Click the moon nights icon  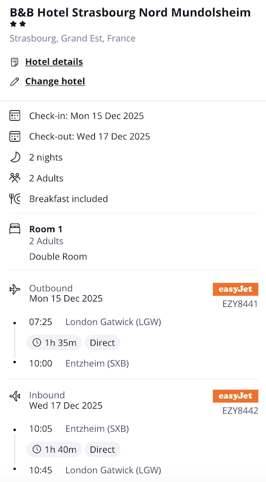point(15,158)
